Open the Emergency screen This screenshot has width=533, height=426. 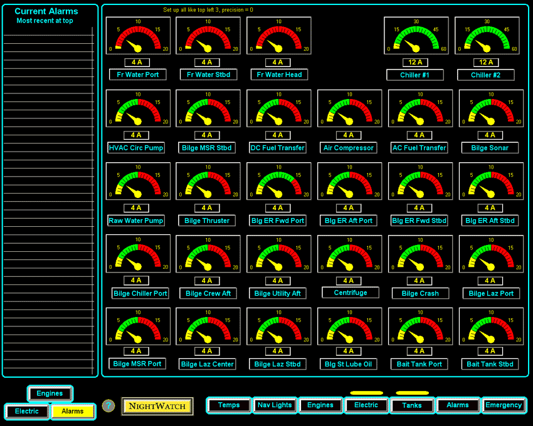click(504, 405)
